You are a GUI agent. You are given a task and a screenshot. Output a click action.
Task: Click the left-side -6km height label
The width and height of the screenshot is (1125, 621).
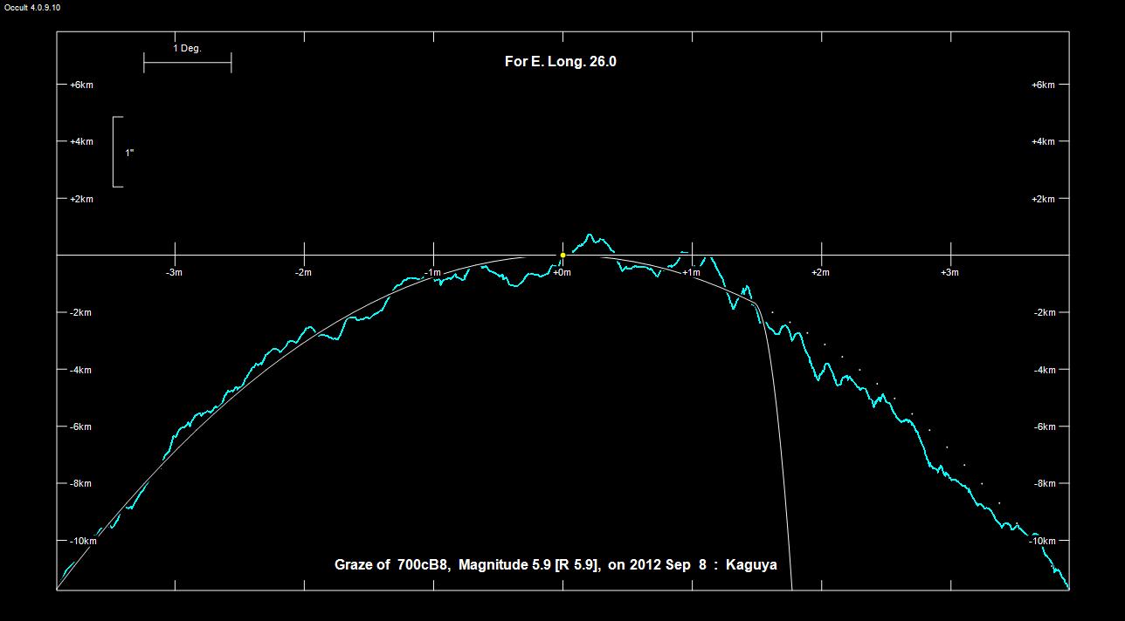pos(80,427)
